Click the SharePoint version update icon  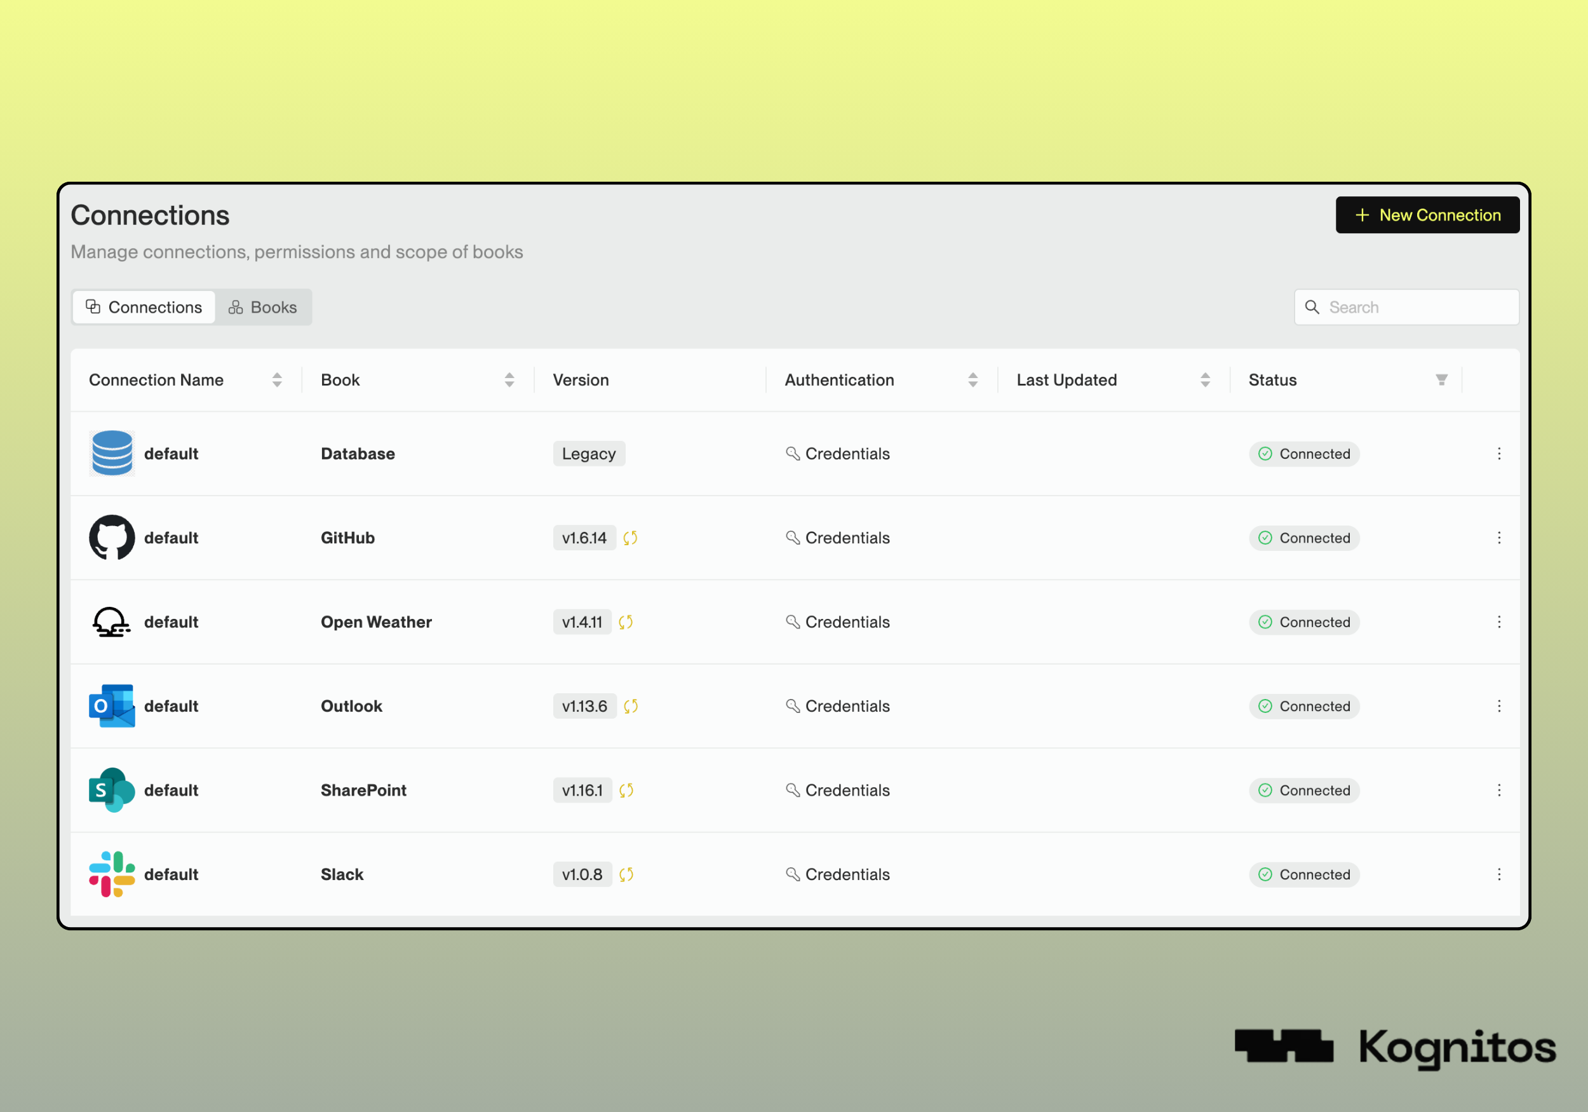click(626, 790)
